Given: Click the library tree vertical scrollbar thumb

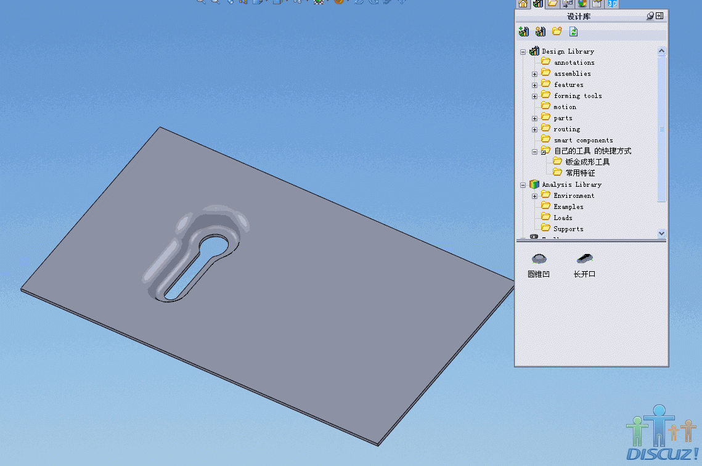Looking at the screenshot, I should click(662, 129).
